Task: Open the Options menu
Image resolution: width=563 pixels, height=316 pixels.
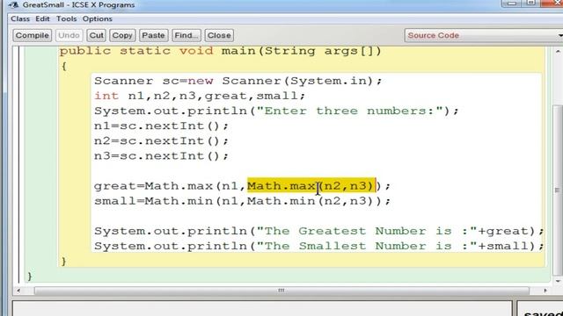Action: tap(98, 18)
